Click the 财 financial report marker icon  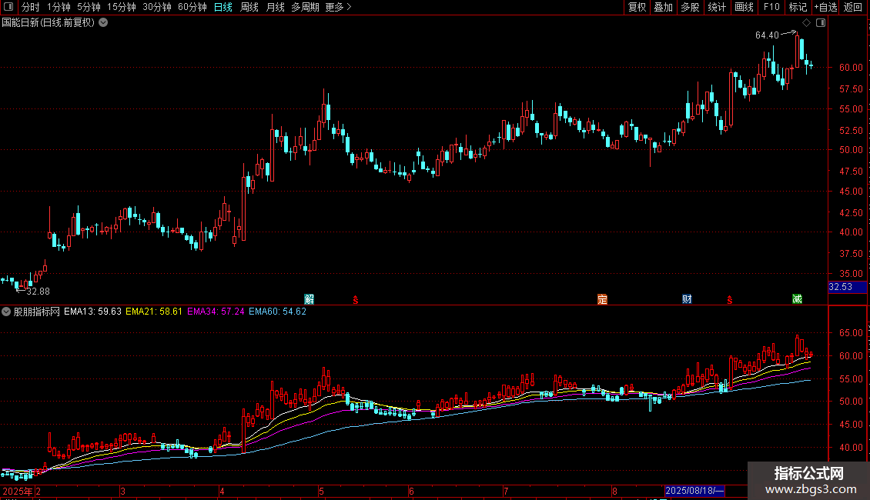pos(687,299)
